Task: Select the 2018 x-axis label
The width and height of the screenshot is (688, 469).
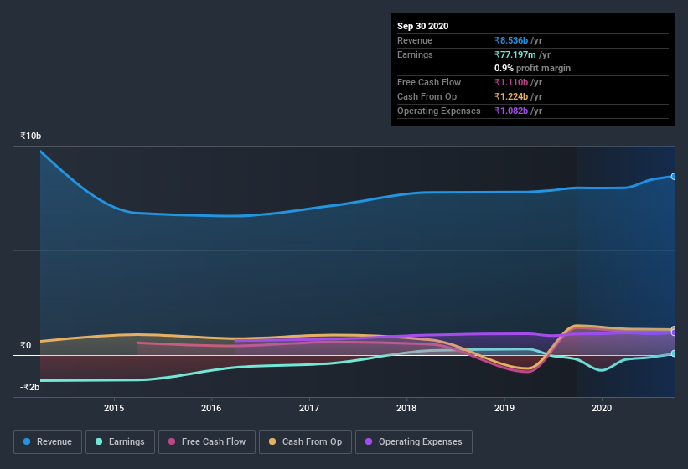Action: 406,408
